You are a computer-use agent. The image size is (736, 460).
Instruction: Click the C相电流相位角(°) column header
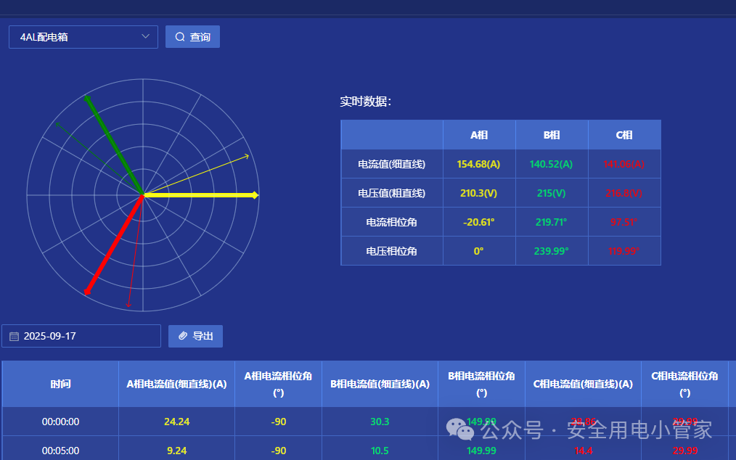point(685,384)
